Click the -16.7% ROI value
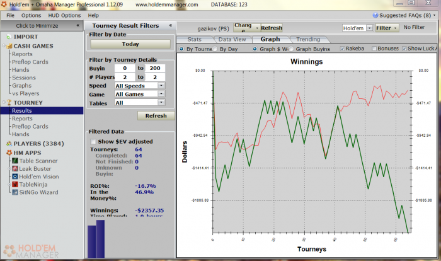 coord(146,186)
